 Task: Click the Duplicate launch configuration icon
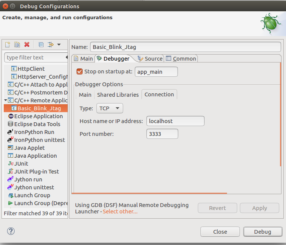pos(17,45)
